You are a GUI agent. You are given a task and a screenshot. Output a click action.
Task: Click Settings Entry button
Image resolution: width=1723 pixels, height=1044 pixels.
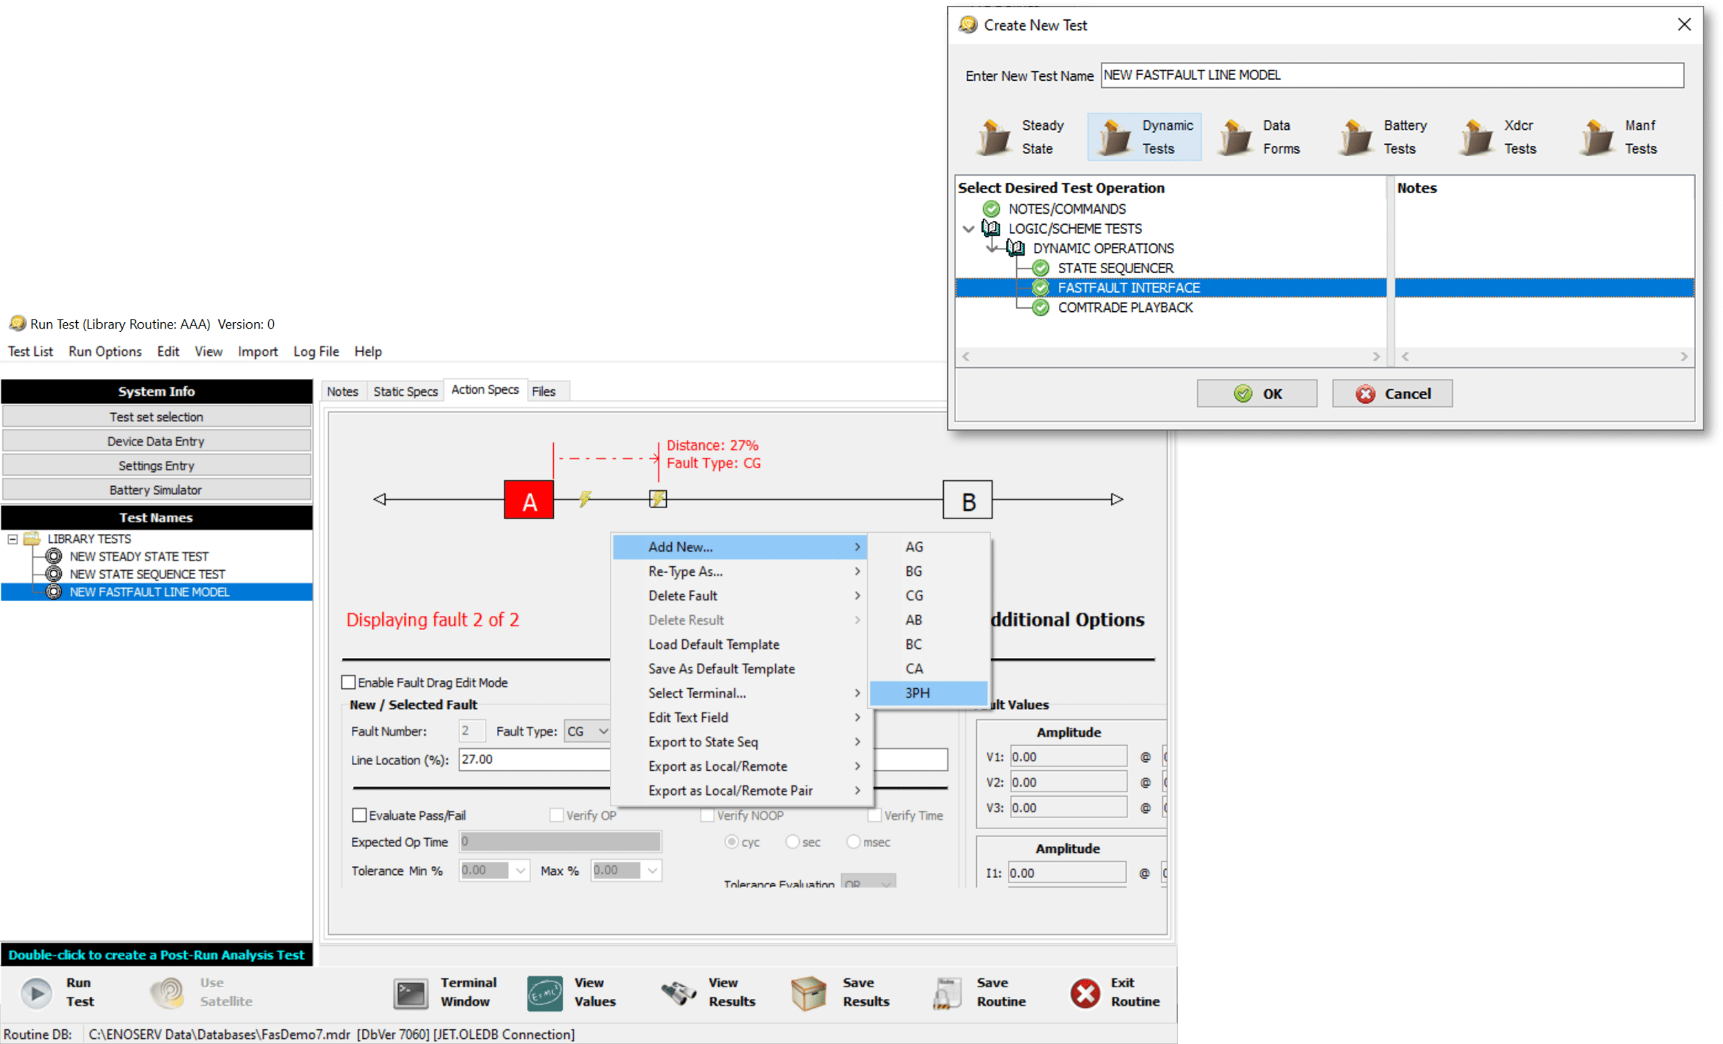156,466
